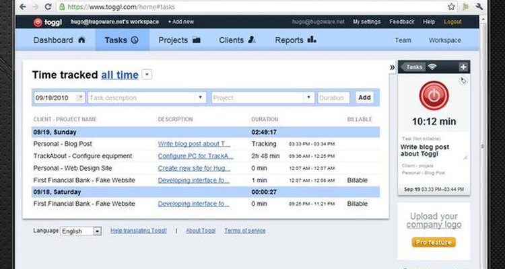
Task: Open 09/18 Developing interface fo... entry
Action: (193, 204)
